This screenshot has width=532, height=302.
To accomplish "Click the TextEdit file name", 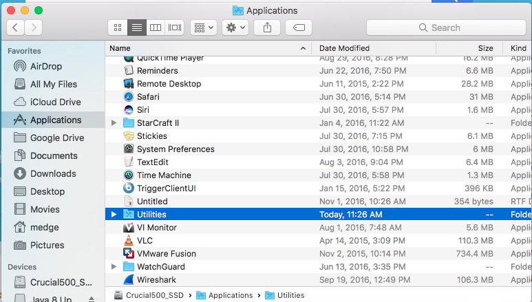I will (153, 162).
